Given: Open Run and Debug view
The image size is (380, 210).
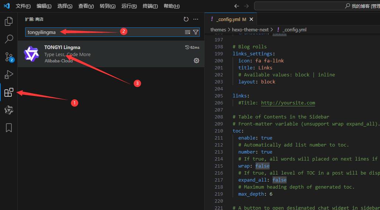Looking at the screenshot, I should [9, 75].
